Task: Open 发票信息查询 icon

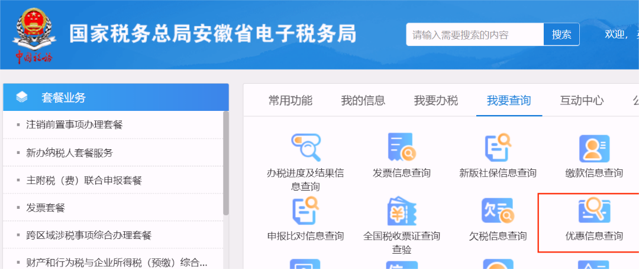Action: [401, 147]
